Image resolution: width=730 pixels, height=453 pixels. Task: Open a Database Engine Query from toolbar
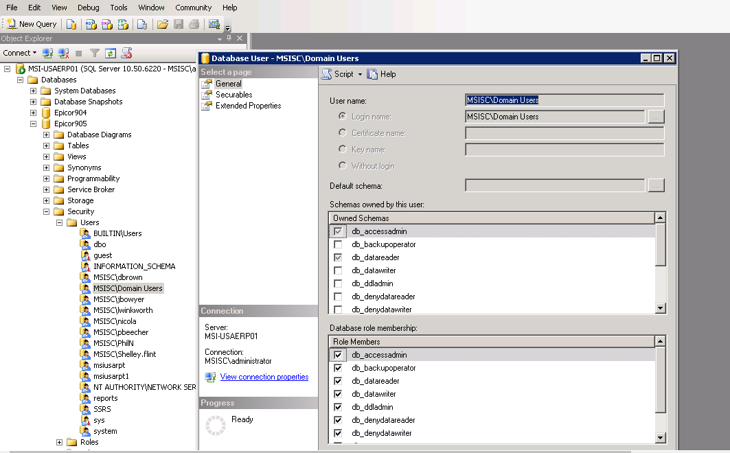click(71, 24)
